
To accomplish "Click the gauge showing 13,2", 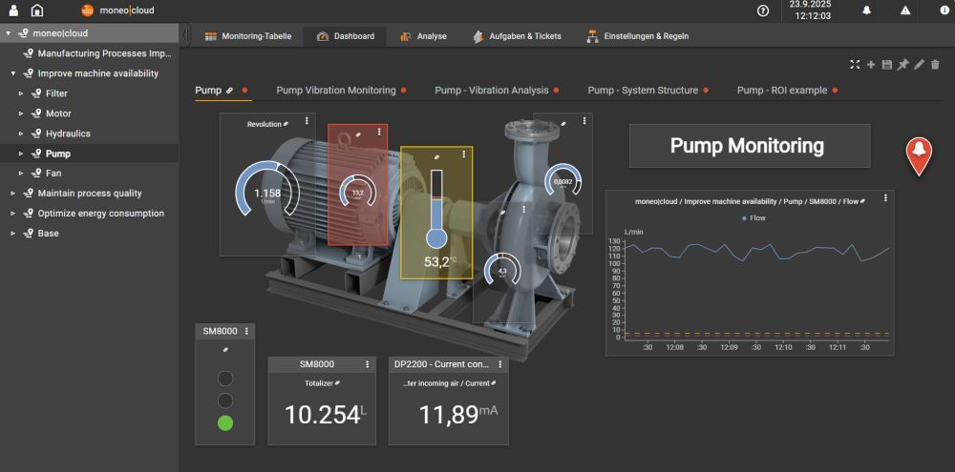I will 357,193.
